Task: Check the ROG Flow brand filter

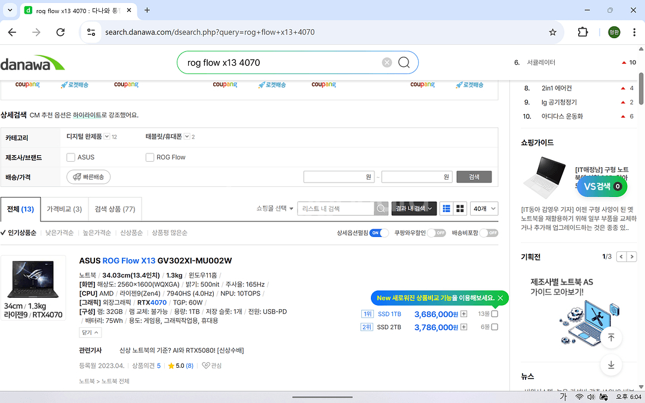Action: [x=150, y=158]
